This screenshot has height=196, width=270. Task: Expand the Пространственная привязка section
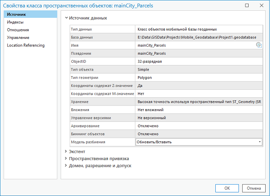[66, 159]
